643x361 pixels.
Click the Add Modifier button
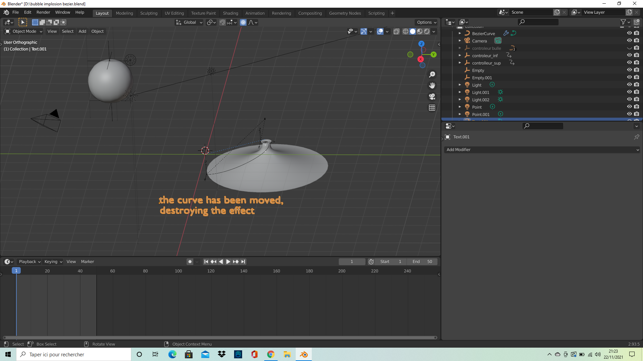pos(542,149)
